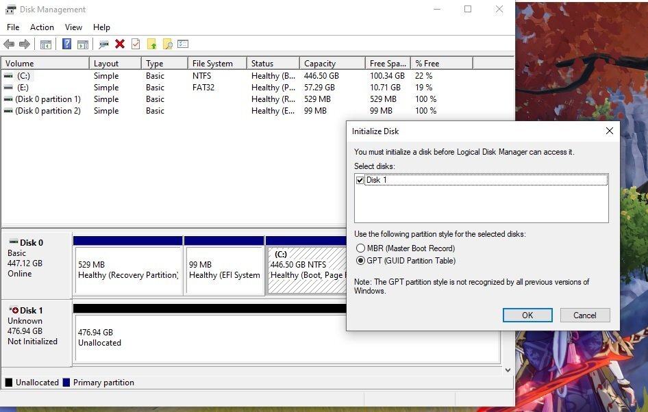
Task: Click the Disk Management title bar icon
Action: tap(11, 9)
